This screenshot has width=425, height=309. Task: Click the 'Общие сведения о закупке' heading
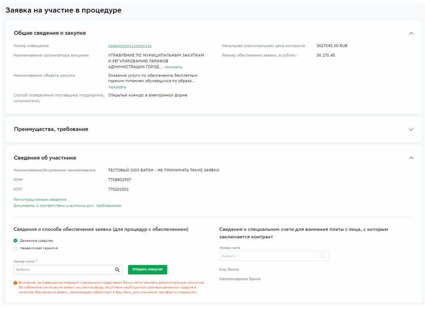50,33
